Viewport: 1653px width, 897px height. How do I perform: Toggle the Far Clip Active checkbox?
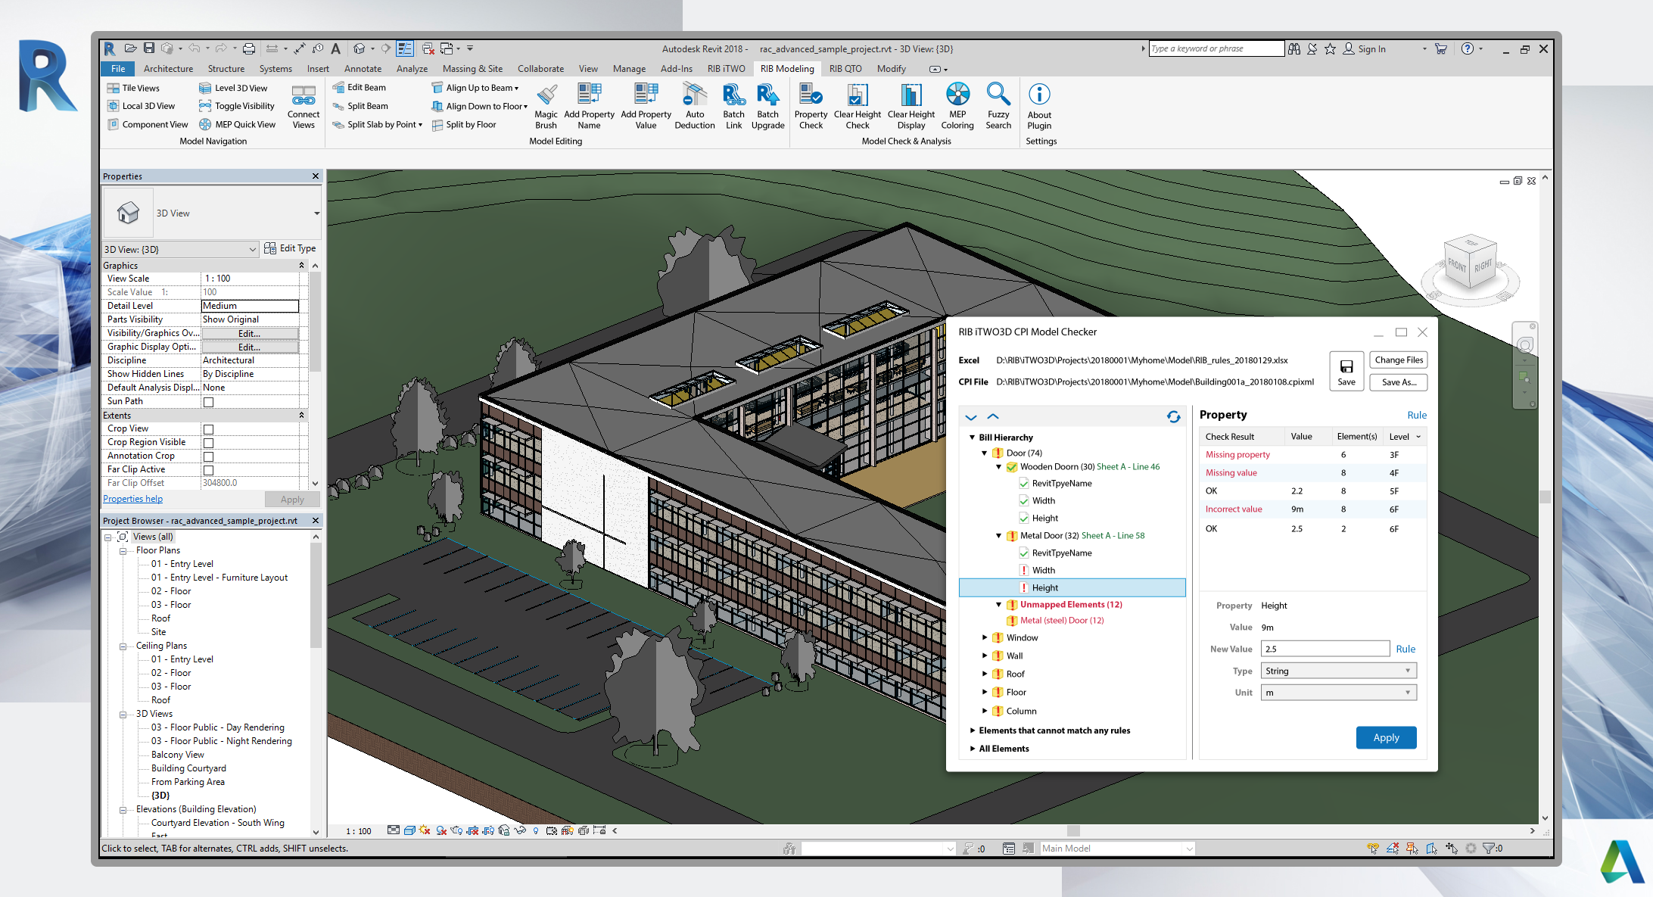(x=209, y=470)
